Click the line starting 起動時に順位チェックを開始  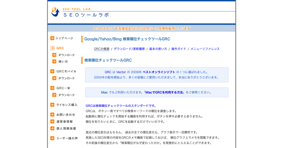[x=144, y=116]
